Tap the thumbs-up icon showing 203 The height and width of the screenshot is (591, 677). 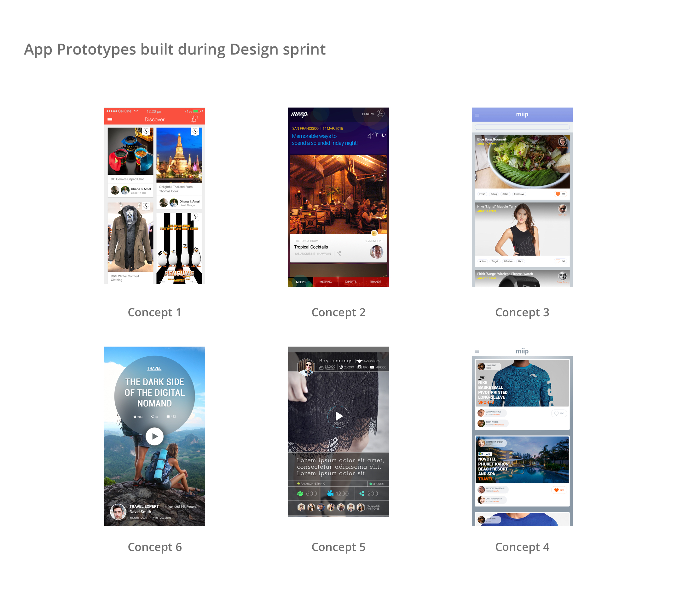[x=135, y=417]
